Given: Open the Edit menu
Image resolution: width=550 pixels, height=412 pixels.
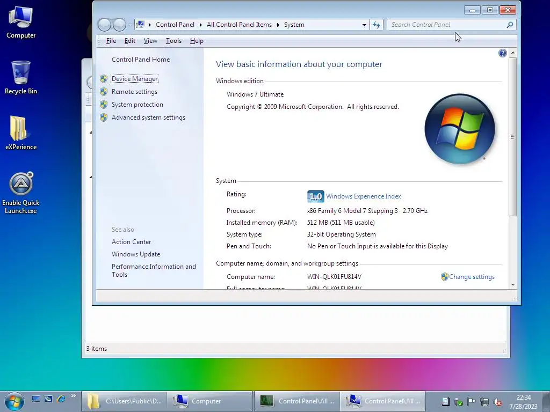Looking at the screenshot, I should (x=130, y=41).
